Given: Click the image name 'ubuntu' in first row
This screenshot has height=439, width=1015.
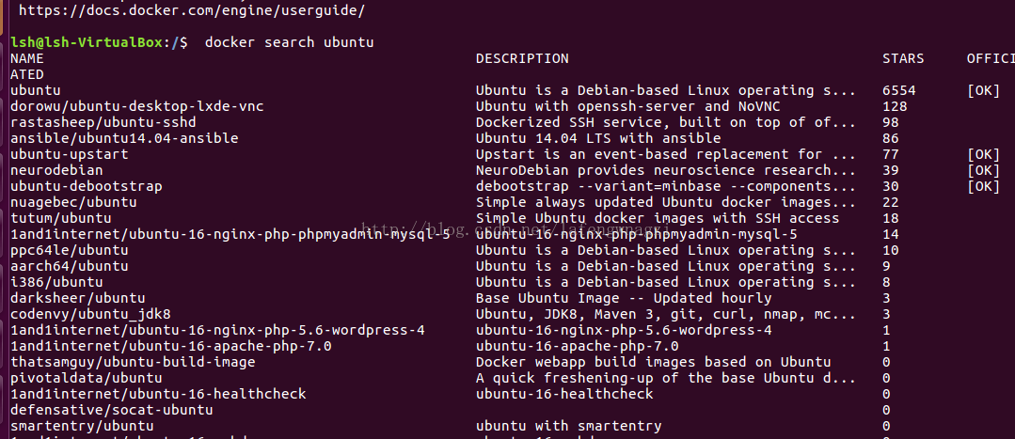Looking at the screenshot, I should [x=36, y=90].
